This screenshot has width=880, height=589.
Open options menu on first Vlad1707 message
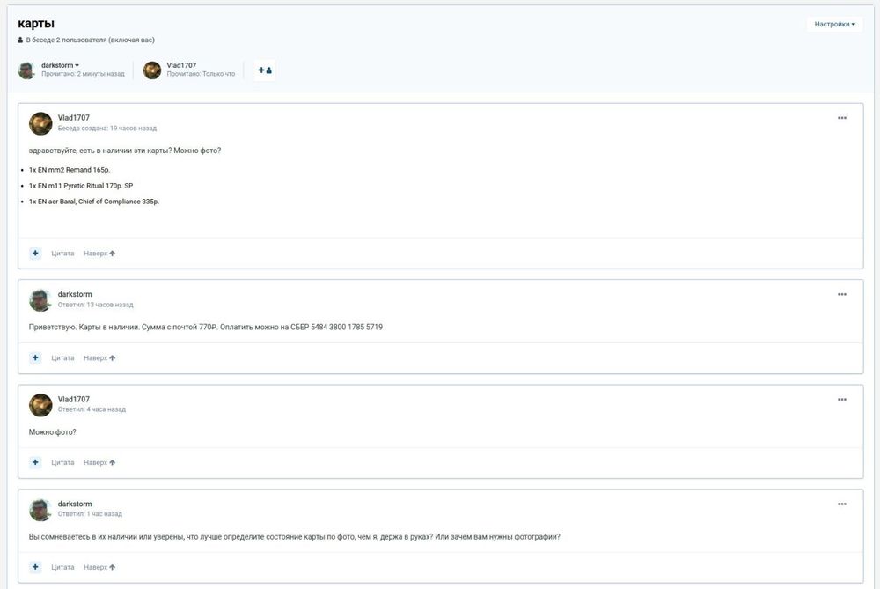pyautogui.click(x=841, y=118)
